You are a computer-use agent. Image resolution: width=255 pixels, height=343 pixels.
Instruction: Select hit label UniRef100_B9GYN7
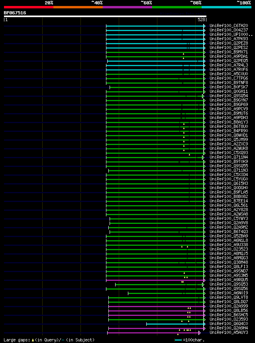229,100
